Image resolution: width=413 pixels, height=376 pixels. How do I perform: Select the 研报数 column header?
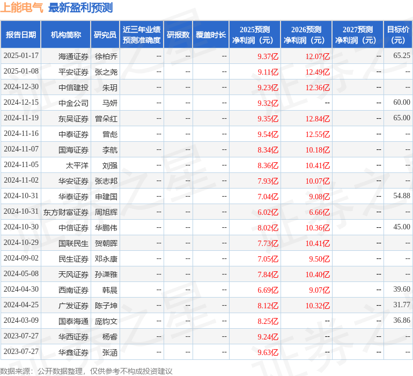[178, 35]
